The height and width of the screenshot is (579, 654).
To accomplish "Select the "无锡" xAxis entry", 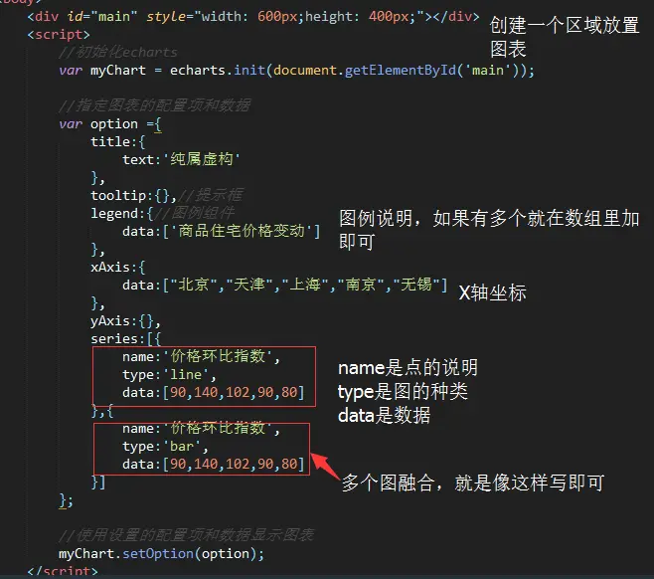I will tap(416, 285).
